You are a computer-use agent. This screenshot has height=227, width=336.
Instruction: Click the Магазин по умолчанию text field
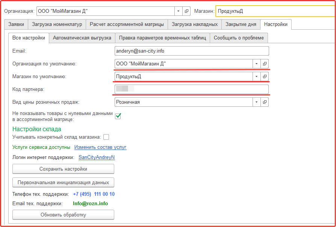[x=184, y=76]
